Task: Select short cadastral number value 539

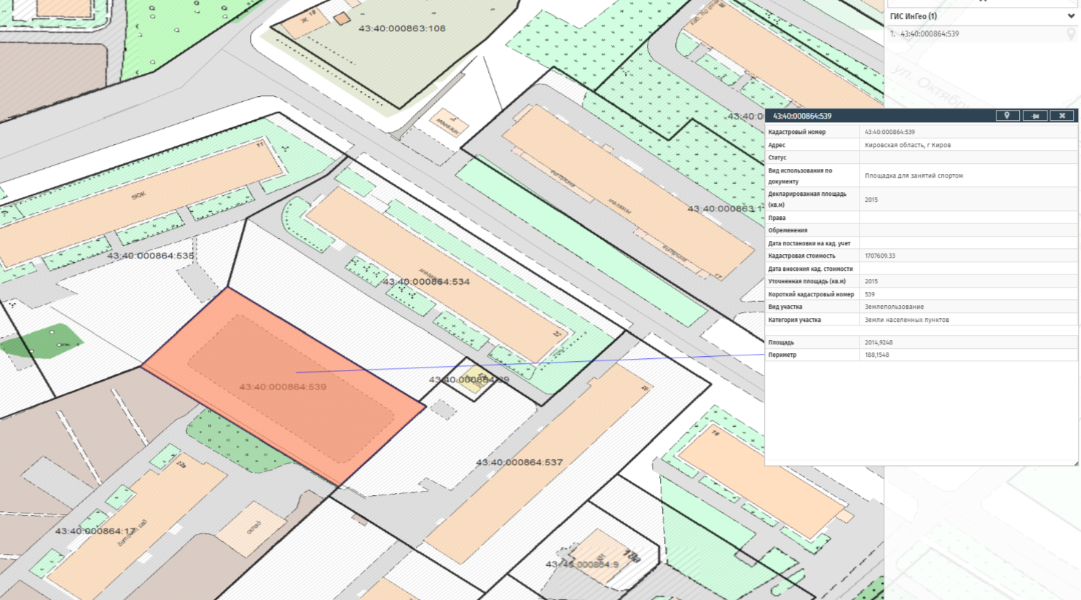Action: click(x=870, y=294)
